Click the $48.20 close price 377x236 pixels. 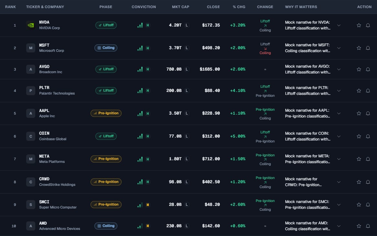tap(212, 205)
